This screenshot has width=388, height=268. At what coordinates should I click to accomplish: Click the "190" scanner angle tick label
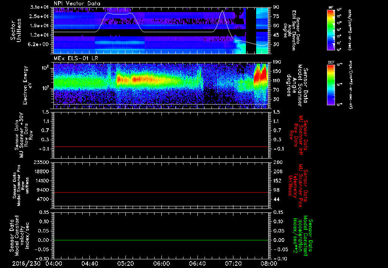(x=277, y=62)
